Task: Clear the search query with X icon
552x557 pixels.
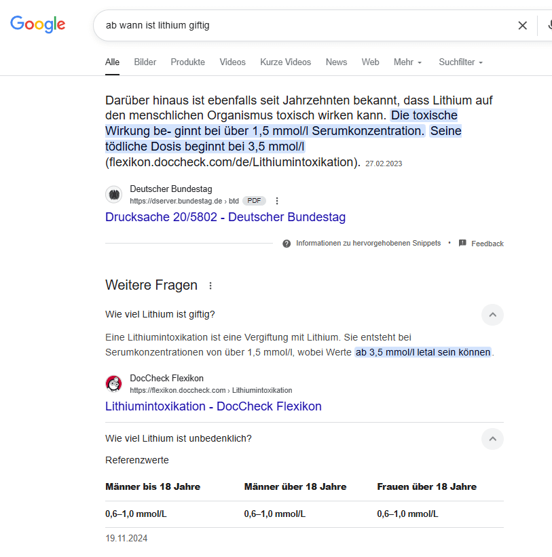Action: 522,26
